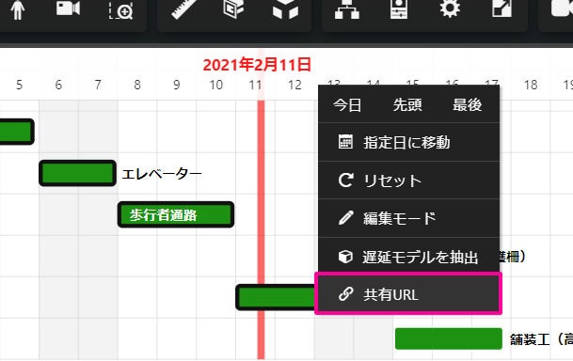Screen dimensions: 573x361
Task: Select the green bar beside エレベーター
Action: click(x=77, y=173)
